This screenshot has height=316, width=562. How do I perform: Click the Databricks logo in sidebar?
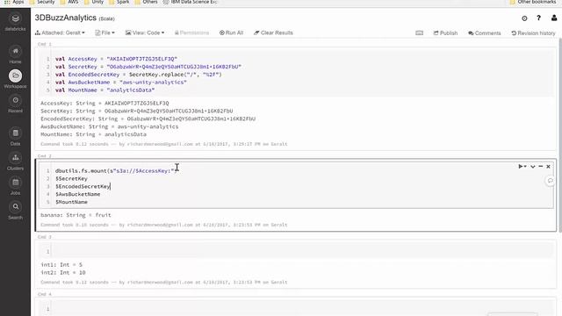(x=15, y=22)
